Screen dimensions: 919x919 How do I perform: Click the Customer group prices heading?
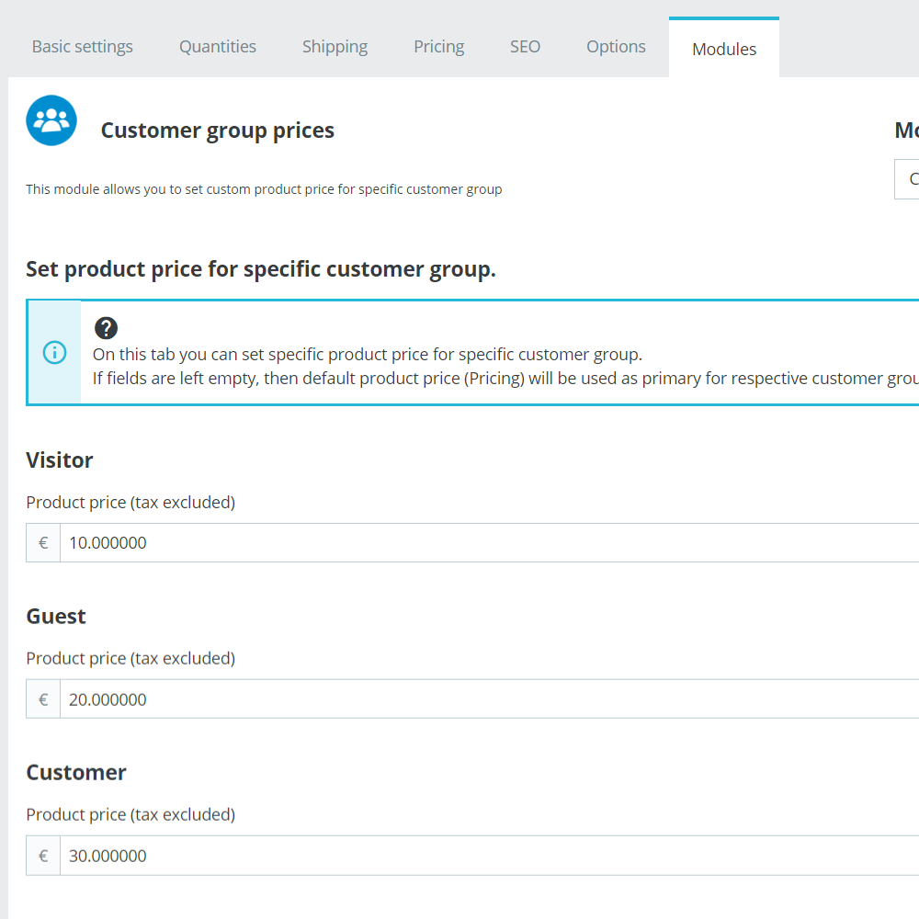pyautogui.click(x=218, y=130)
